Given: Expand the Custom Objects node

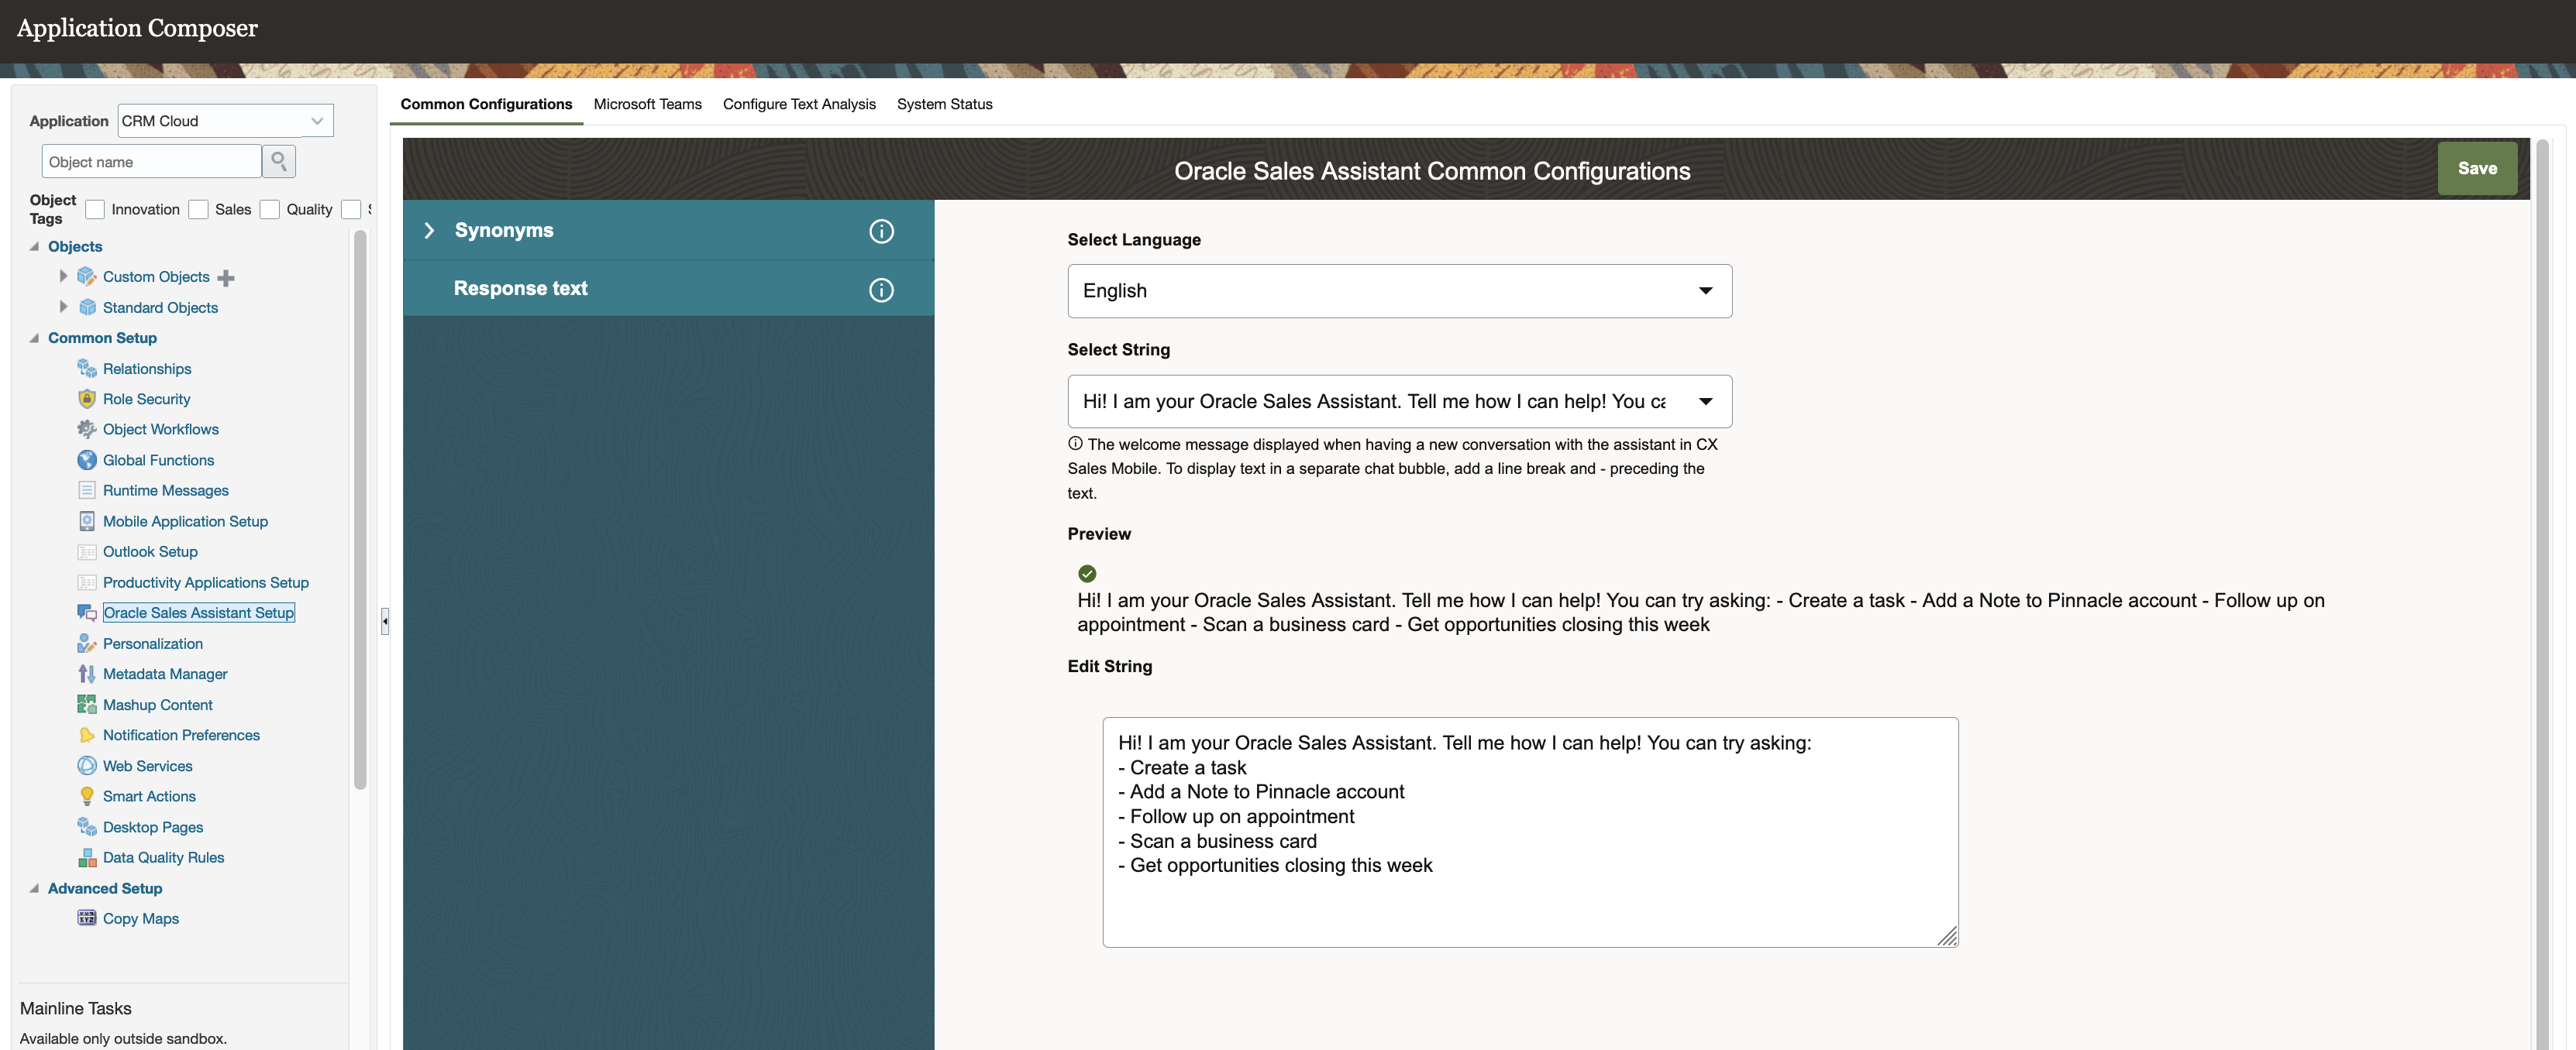Looking at the screenshot, I should tap(63, 276).
